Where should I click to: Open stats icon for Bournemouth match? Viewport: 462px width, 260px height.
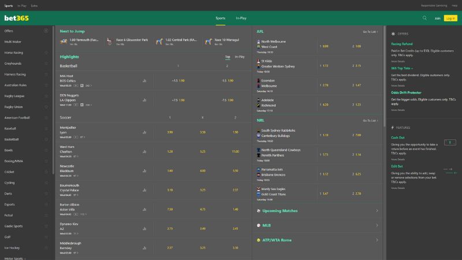(x=144, y=190)
